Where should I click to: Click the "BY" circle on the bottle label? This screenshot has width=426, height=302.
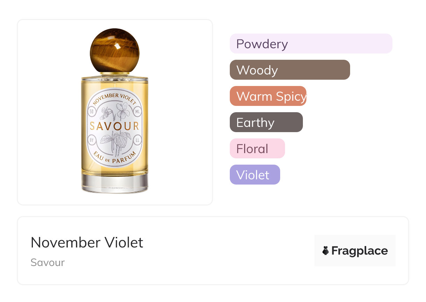point(92,140)
